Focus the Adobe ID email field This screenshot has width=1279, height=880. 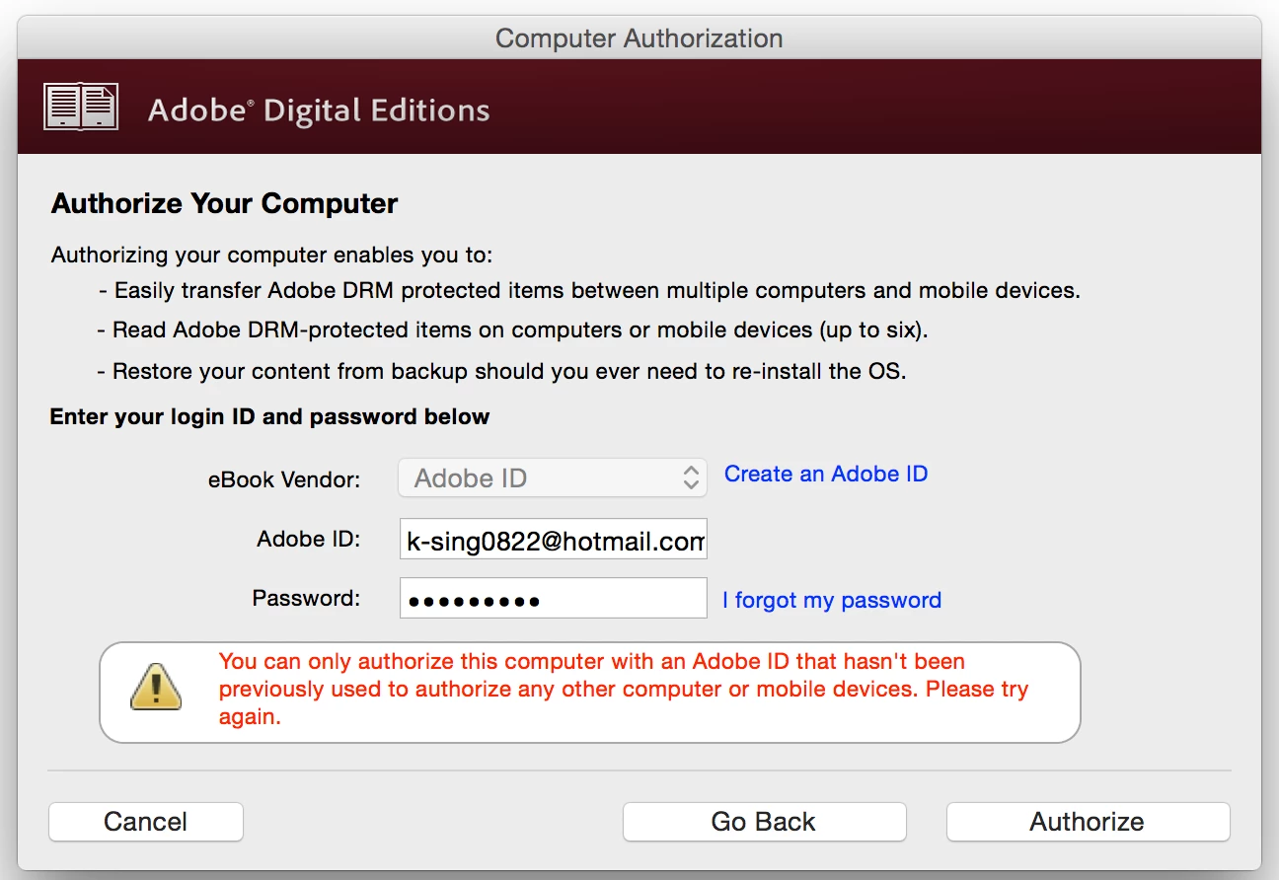pyautogui.click(x=553, y=540)
